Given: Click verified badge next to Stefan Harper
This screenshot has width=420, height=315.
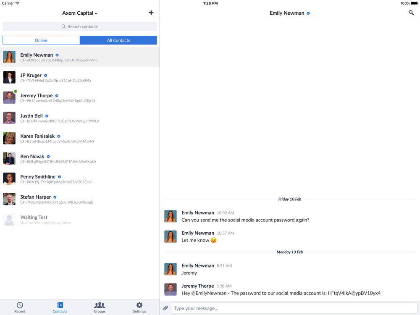Looking at the screenshot, I should (x=55, y=197).
